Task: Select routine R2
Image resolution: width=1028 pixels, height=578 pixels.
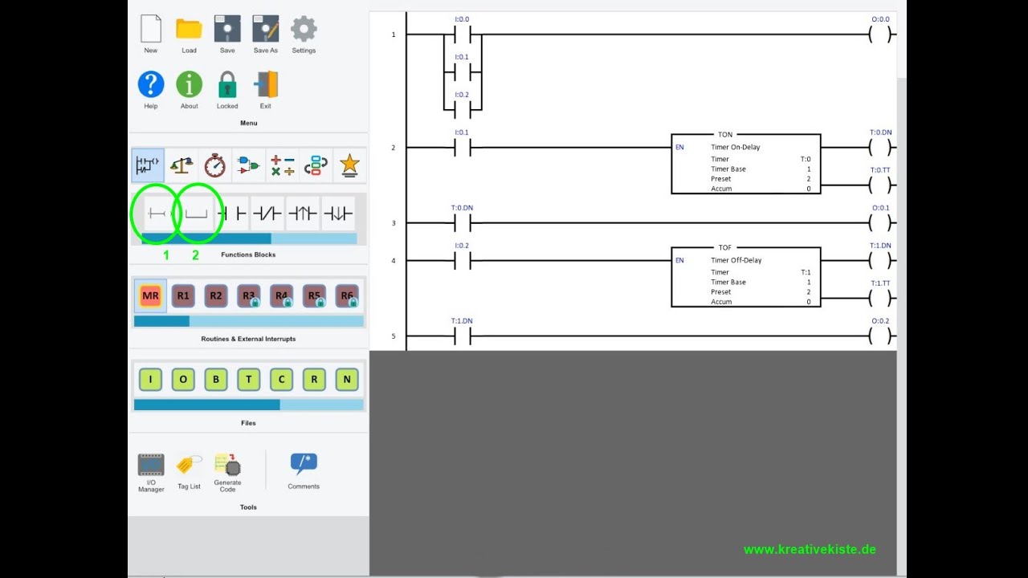Action: [216, 295]
